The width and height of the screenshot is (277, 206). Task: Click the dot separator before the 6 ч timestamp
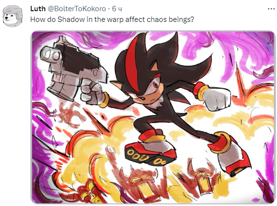click(x=109, y=9)
